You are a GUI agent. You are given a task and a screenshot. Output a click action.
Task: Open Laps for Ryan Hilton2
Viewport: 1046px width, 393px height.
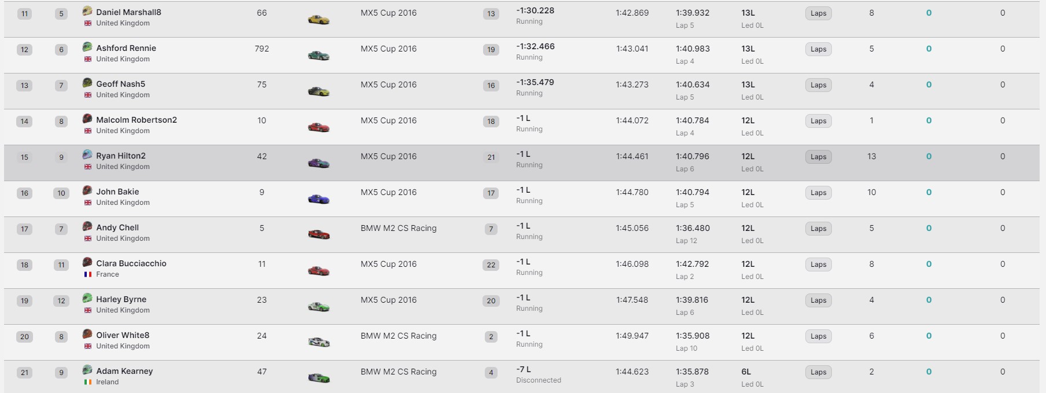[818, 157]
